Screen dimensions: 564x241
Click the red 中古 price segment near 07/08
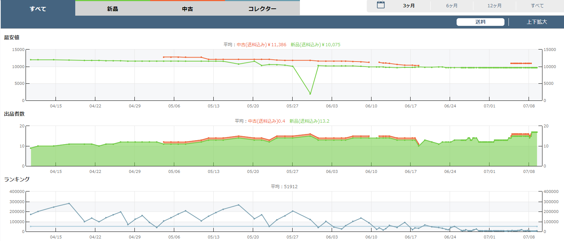pos(521,63)
